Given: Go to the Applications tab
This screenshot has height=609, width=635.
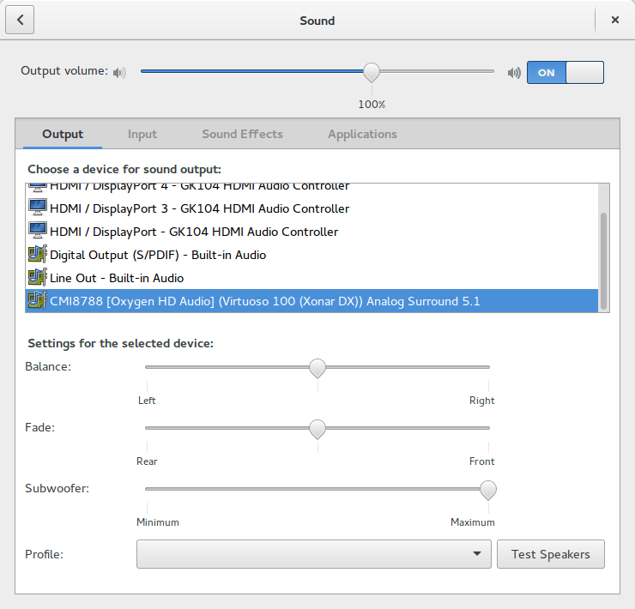Looking at the screenshot, I should tap(362, 134).
